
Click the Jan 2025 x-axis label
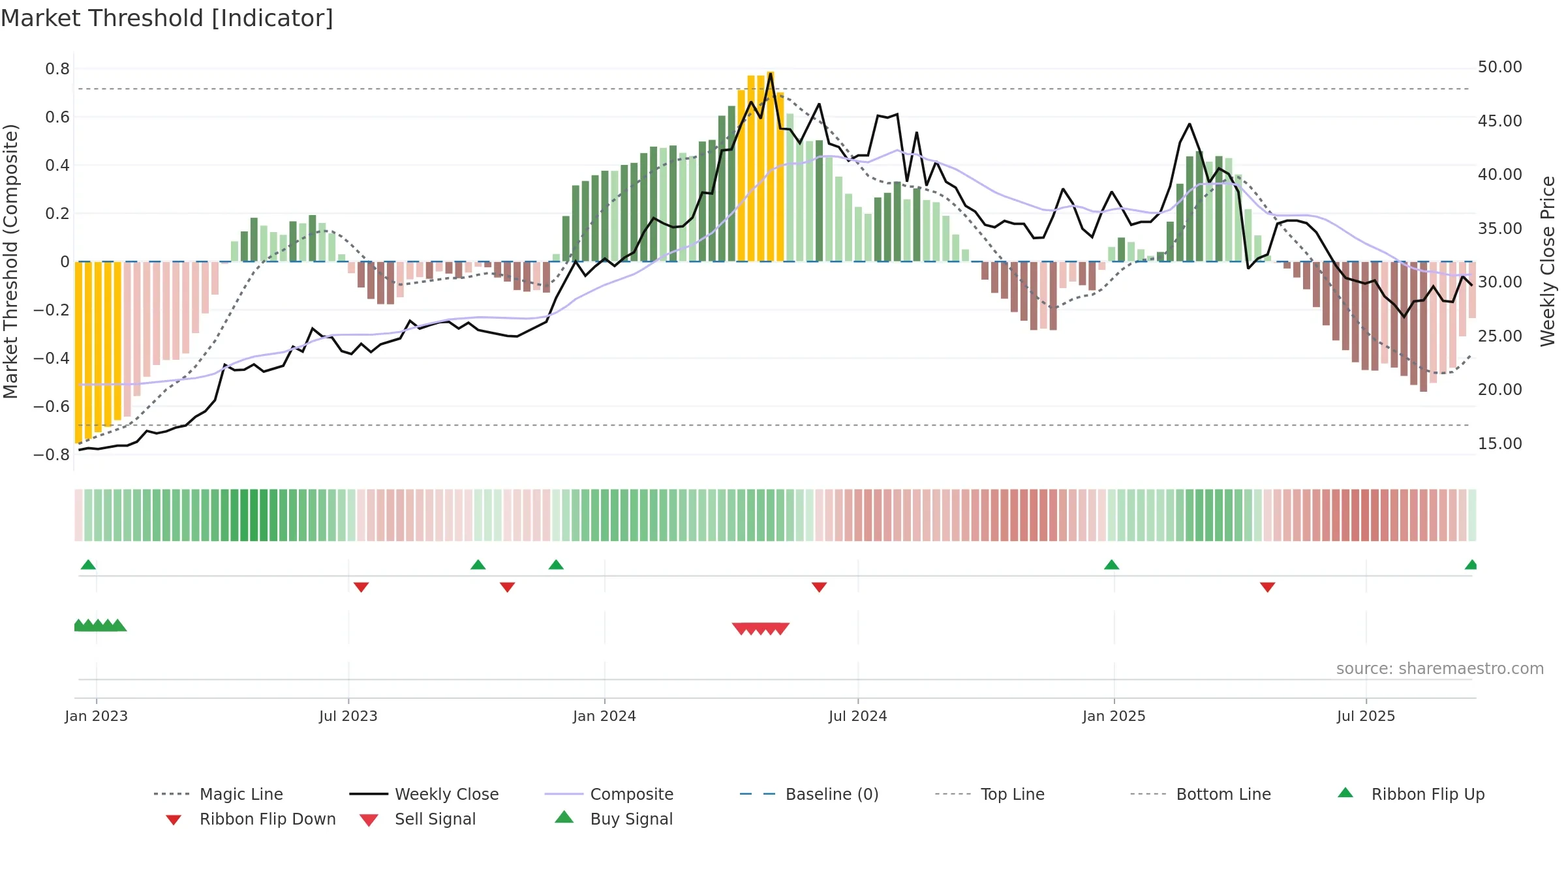point(1114,716)
